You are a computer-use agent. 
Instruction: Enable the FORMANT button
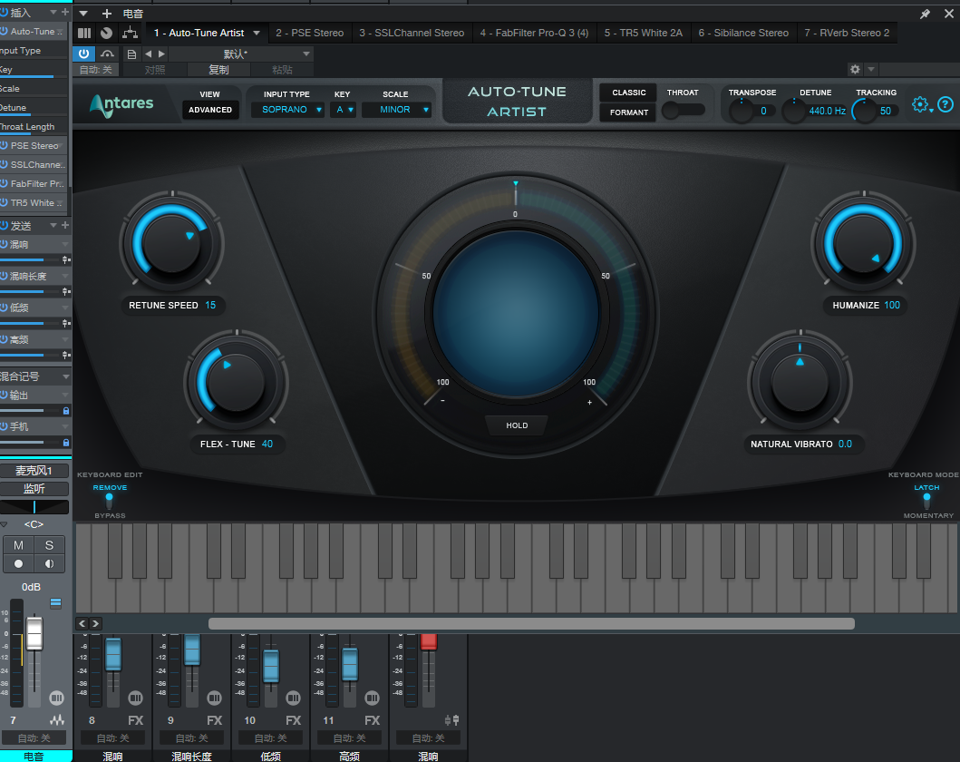point(629,112)
